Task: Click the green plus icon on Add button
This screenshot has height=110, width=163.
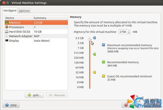Action: (x=30, y=95)
